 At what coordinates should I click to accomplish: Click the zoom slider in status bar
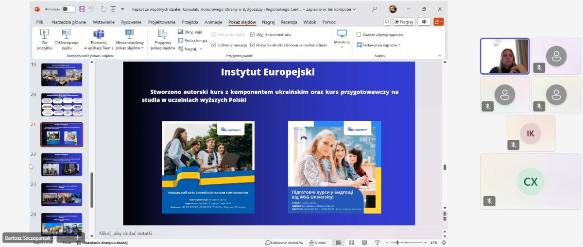coord(397,243)
